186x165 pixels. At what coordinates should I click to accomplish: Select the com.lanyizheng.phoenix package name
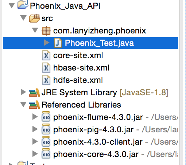[x=100, y=31]
